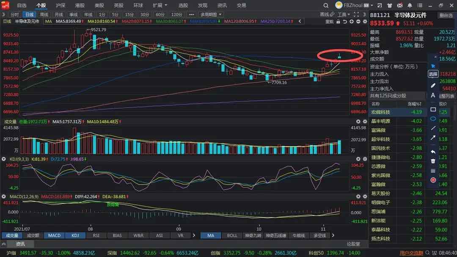
Task: Toggle W&R indicator button
Action: tap(138, 235)
